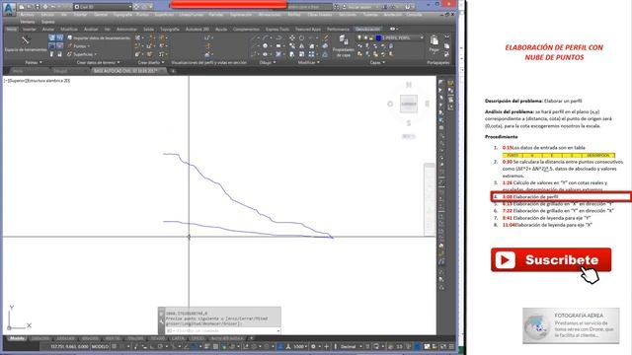Expand the Crear diseño panel
Image resolution: width=632 pixels, height=355 pixels.
tap(151, 63)
